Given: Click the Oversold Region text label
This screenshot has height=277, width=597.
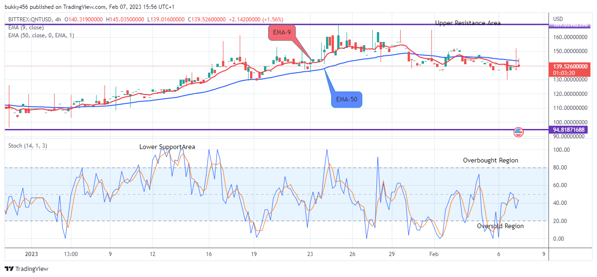Looking at the screenshot, I should tap(500, 226).
